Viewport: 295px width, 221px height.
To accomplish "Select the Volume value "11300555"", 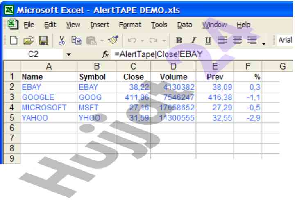I will click(x=173, y=118).
